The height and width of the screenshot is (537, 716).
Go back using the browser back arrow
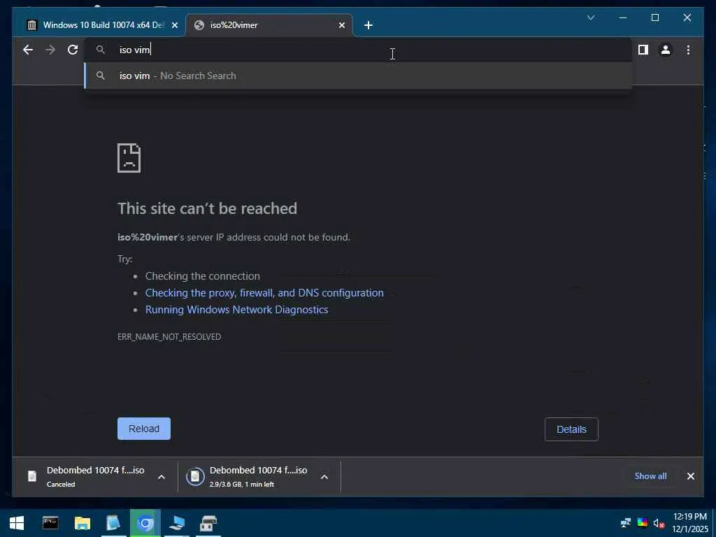[28, 50]
